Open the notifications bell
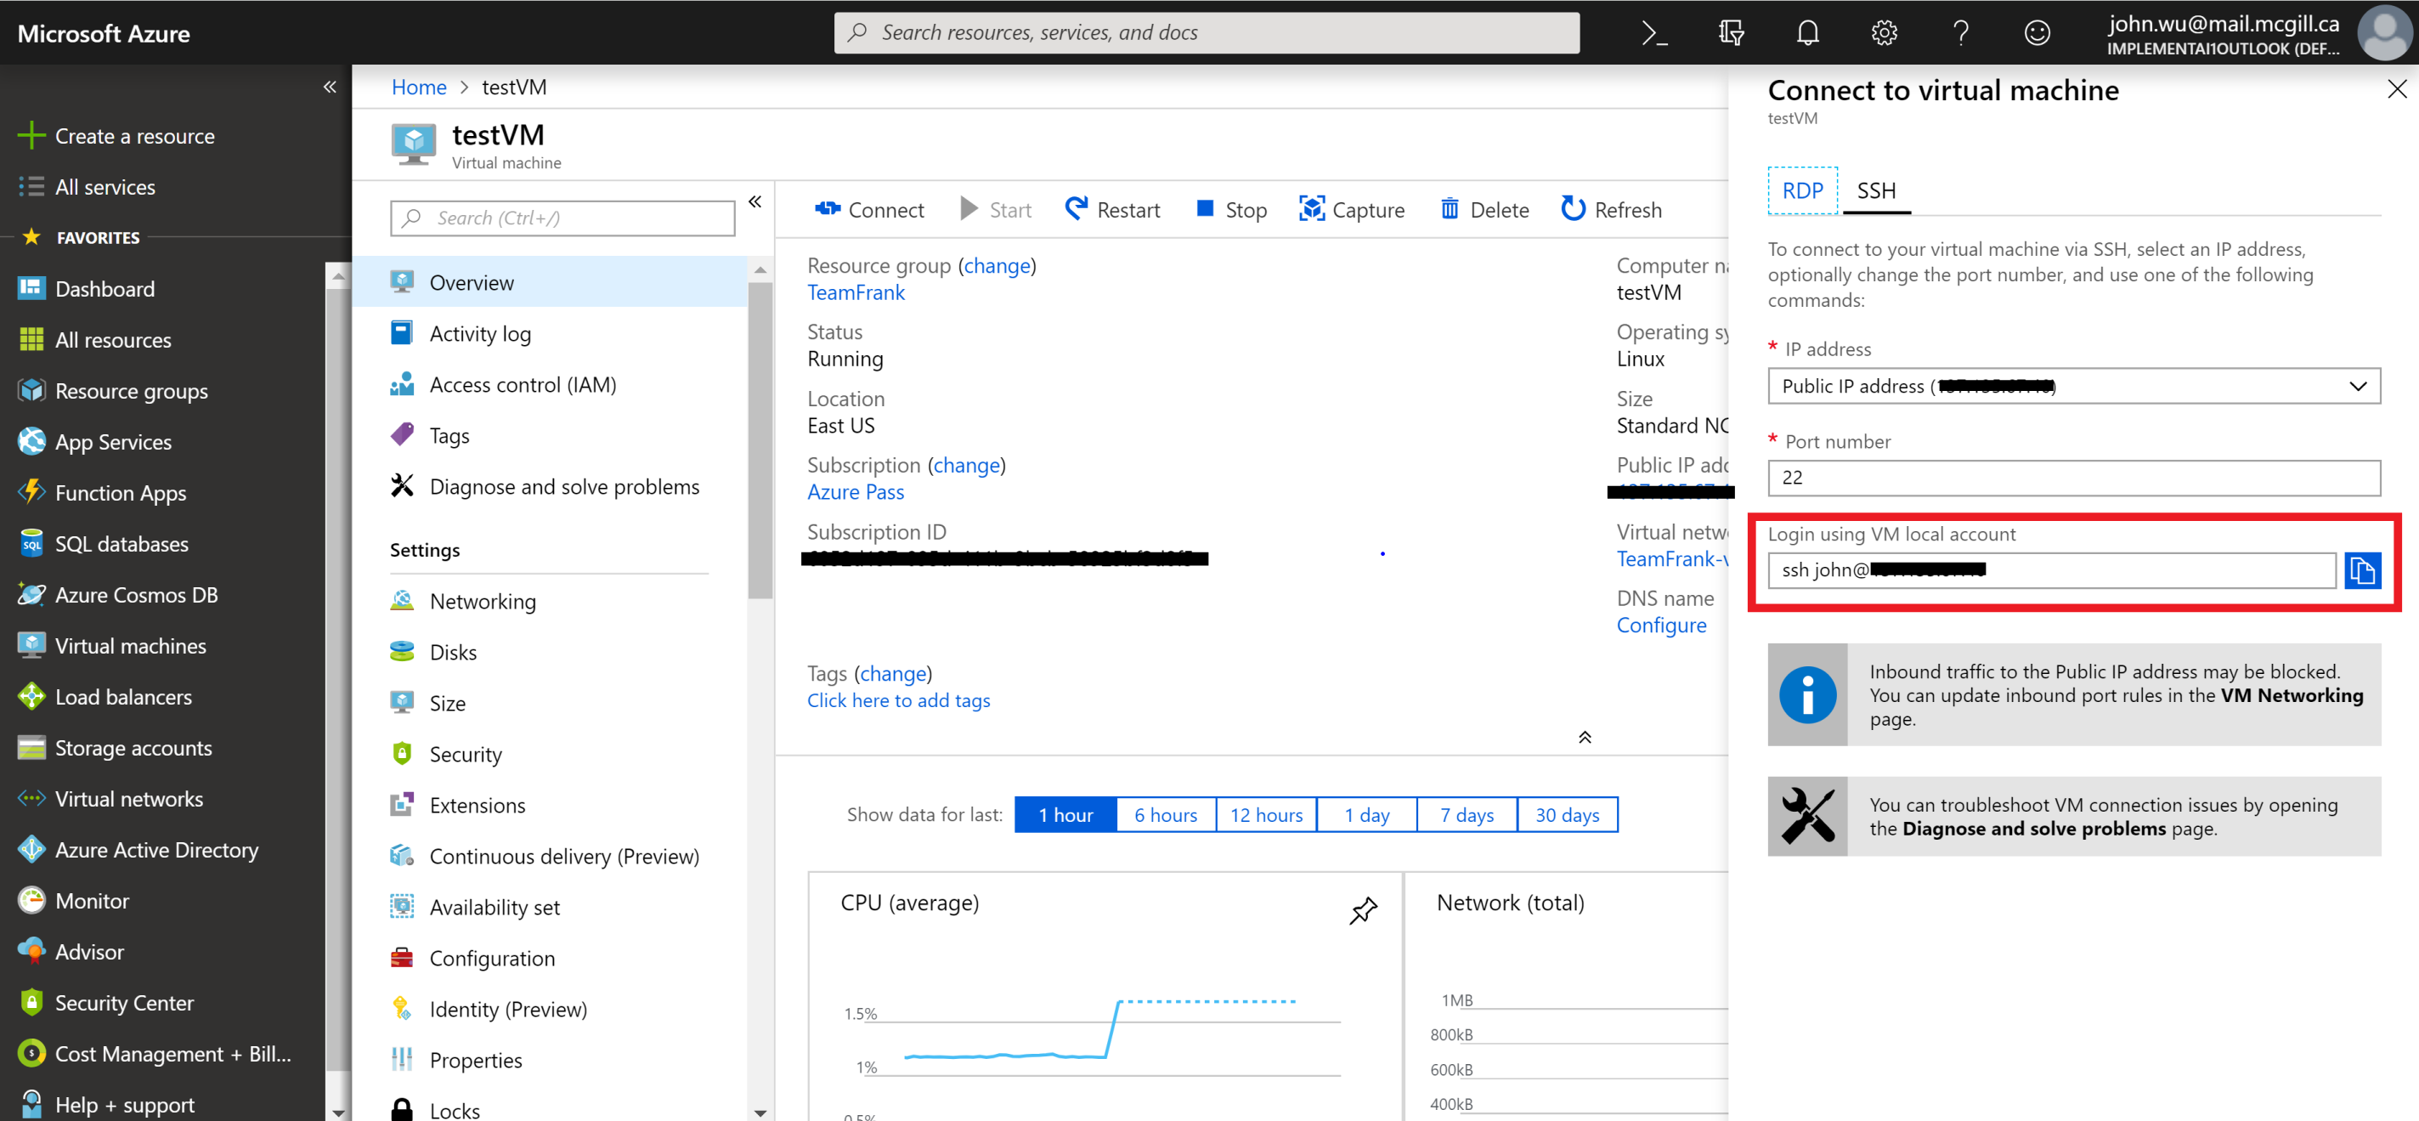Image resolution: width=2419 pixels, height=1121 pixels. point(1808,33)
